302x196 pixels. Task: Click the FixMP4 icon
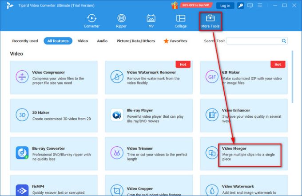[22, 190]
